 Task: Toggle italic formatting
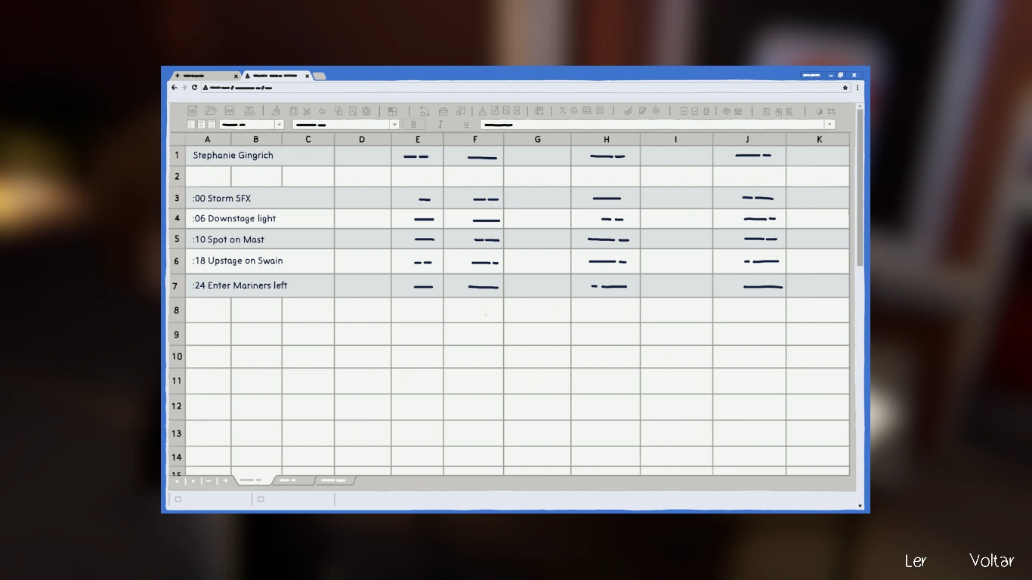440,125
